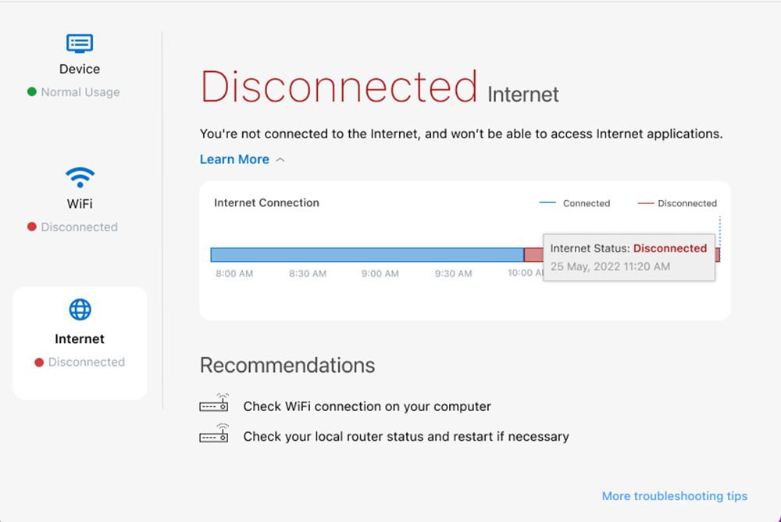Click Check WiFi connection recommendation text
781x522 pixels.
click(367, 406)
